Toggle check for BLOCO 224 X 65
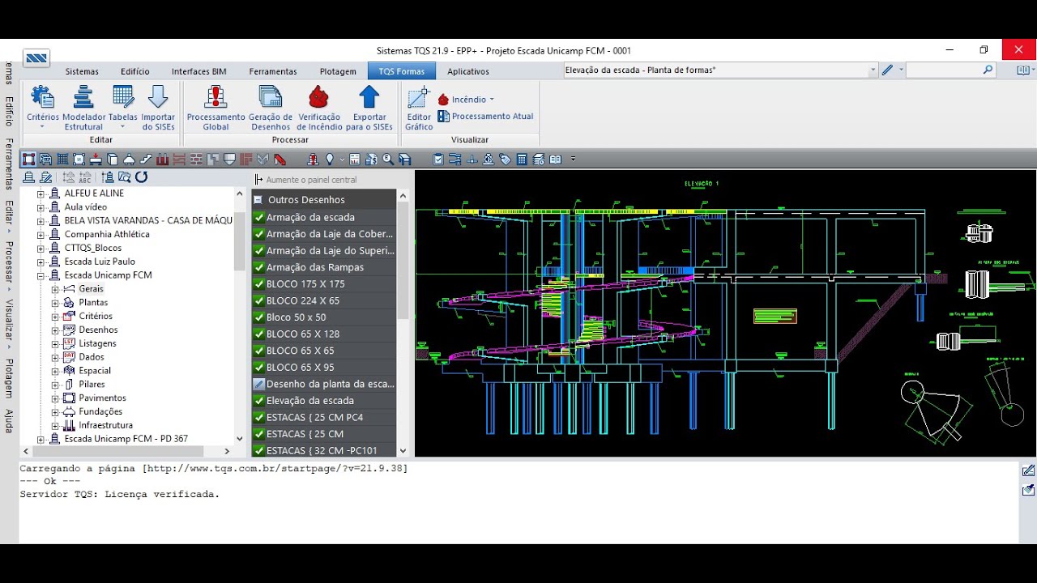The image size is (1037, 583). click(x=259, y=300)
